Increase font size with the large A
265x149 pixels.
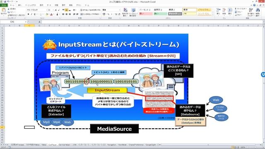pos(55,10)
